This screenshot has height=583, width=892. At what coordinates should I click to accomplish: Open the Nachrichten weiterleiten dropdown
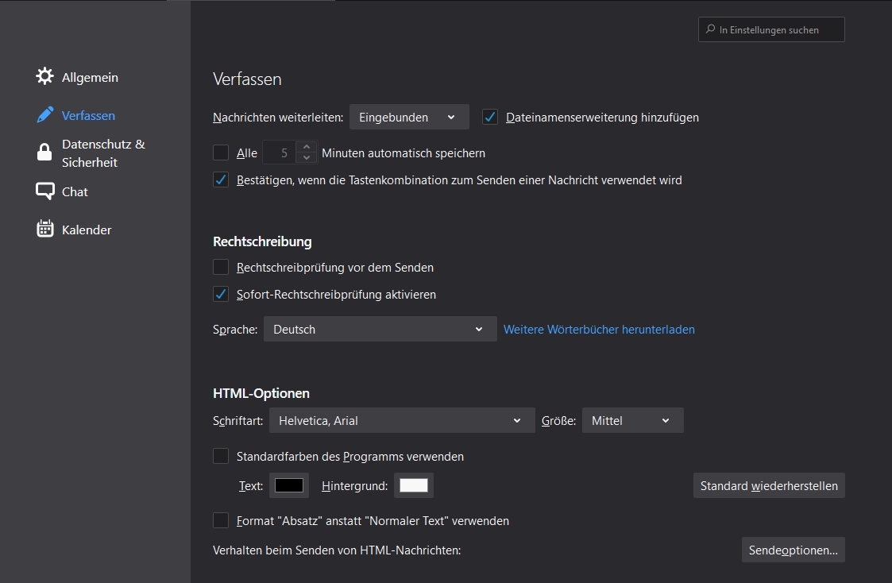[x=409, y=118]
